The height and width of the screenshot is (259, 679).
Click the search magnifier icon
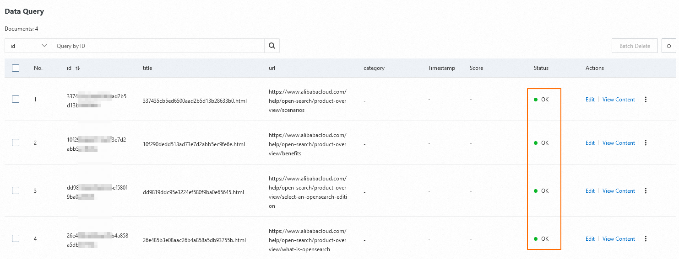[x=272, y=46]
